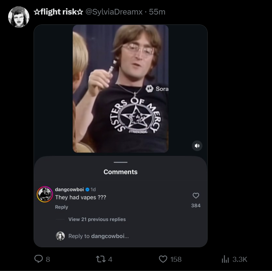Open the @SylviaDreamx handle link
Image resolution: width=272 pixels, height=271 pixels.
114,12
